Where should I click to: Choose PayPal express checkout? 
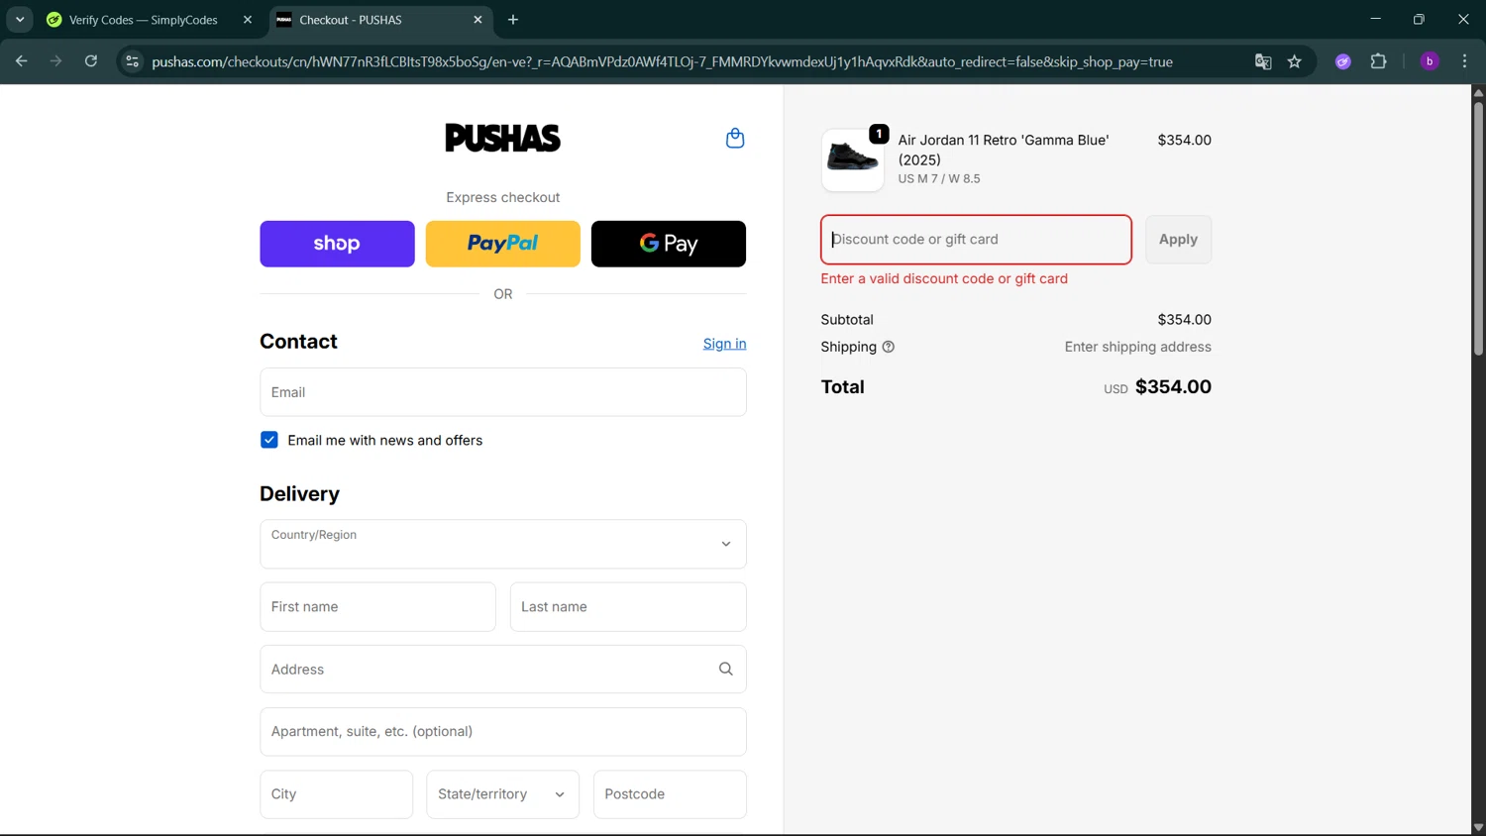click(x=503, y=244)
